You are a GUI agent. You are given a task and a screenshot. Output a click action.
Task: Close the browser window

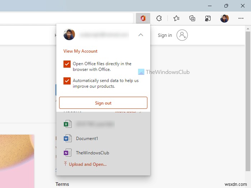point(243,6)
